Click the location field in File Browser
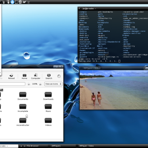Viewport: 148px width, 148px height. click(x=13, y=84)
